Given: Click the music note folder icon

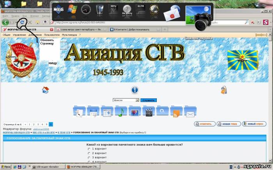Looking at the screenshot, I should click(x=120, y=112).
